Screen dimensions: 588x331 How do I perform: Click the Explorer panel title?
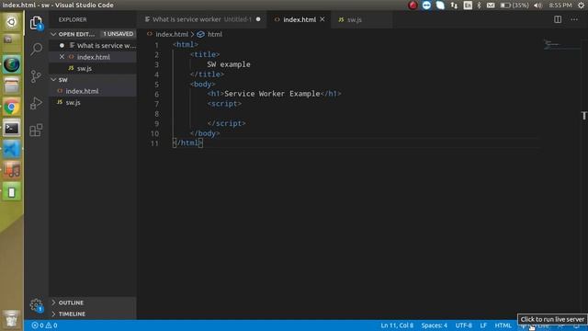click(73, 19)
